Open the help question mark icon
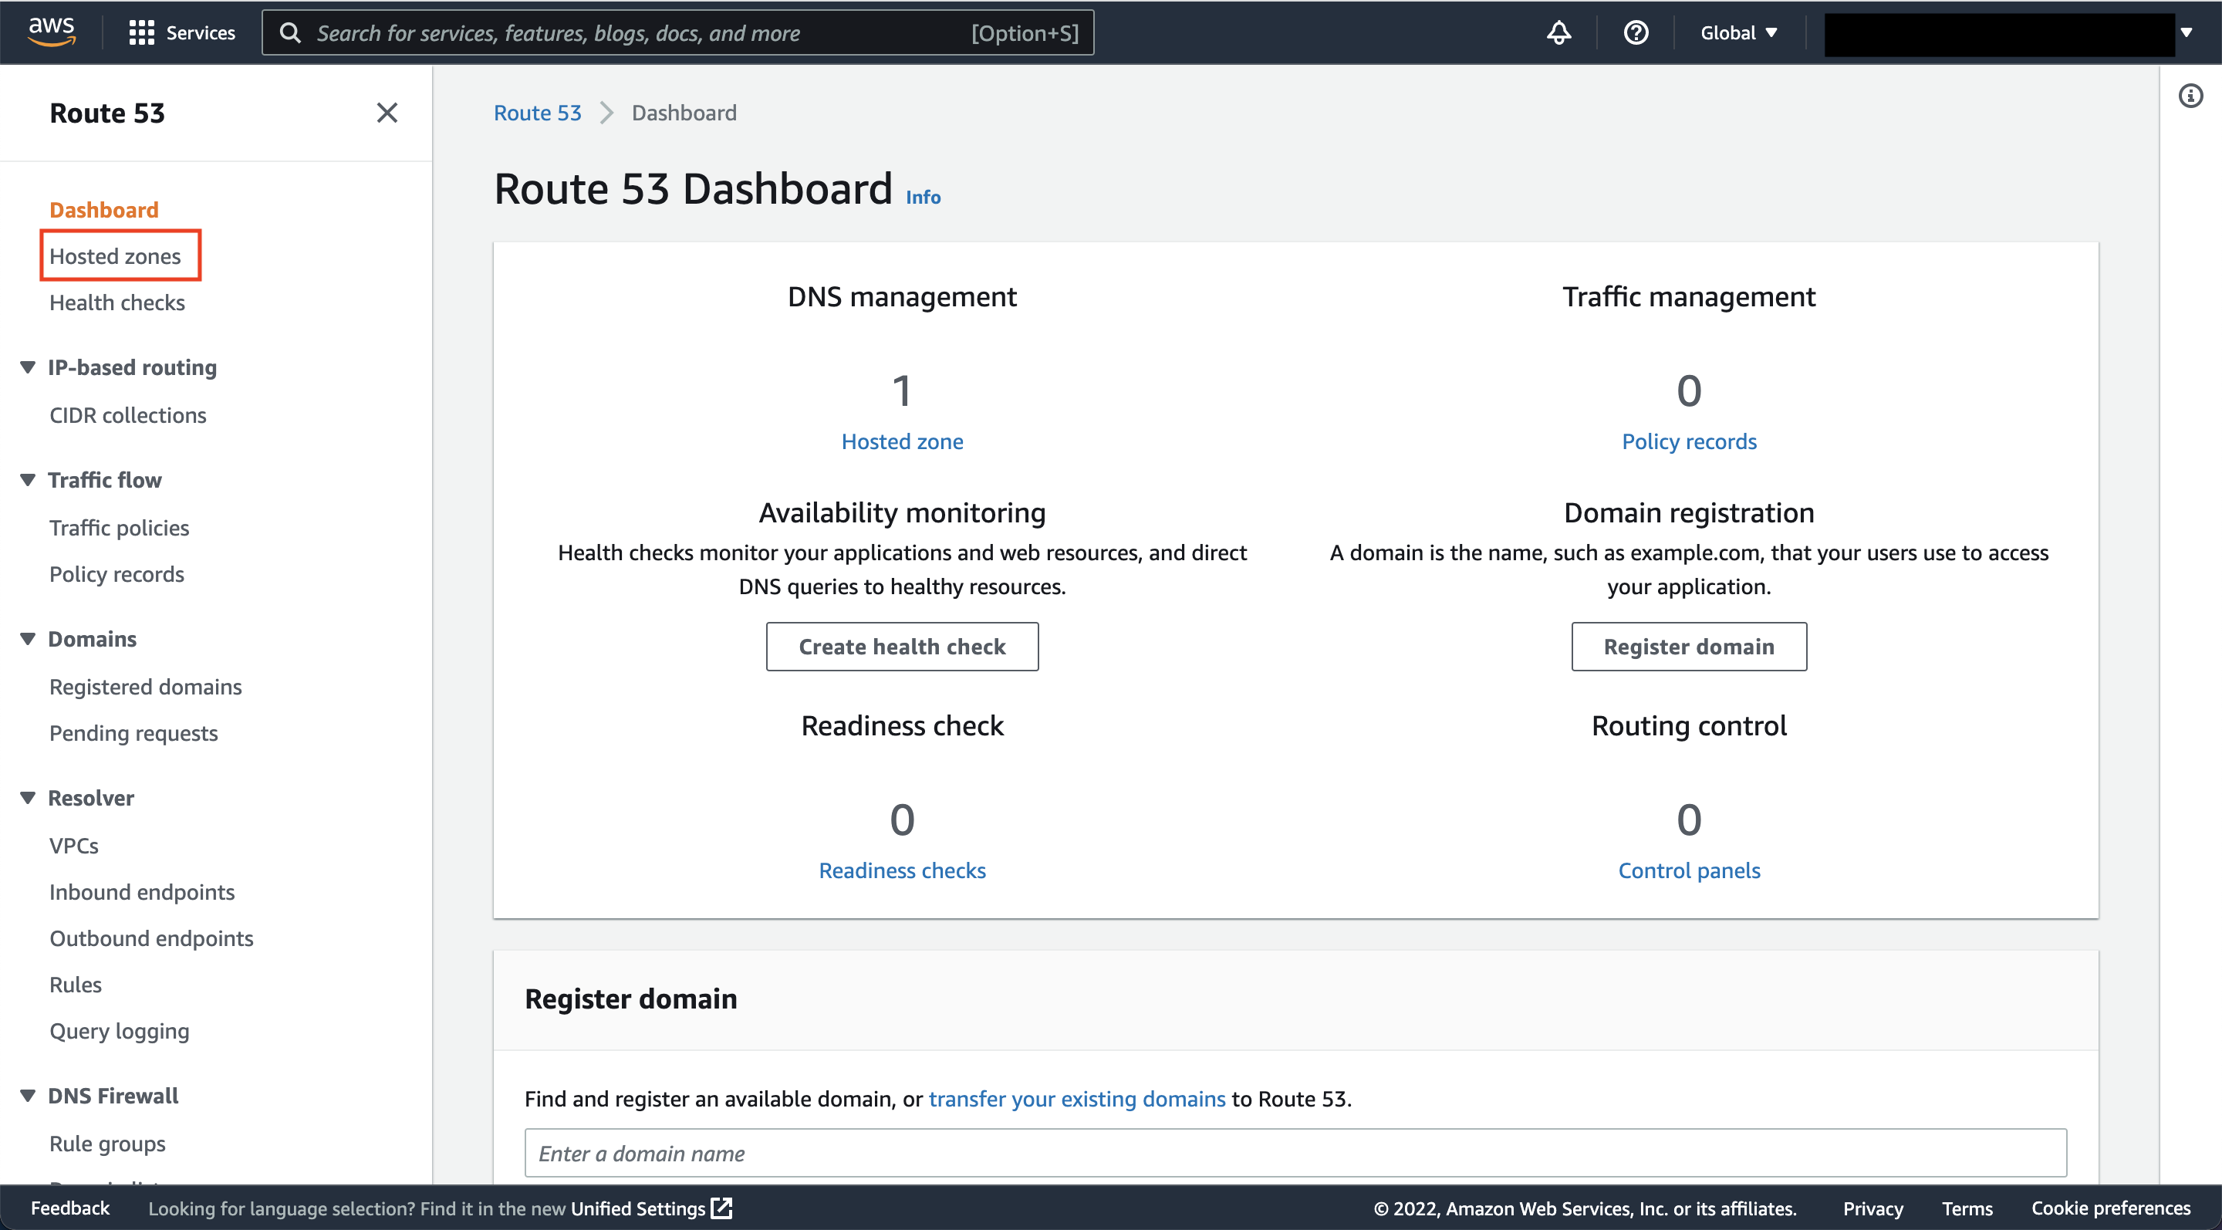This screenshot has height=1230, width=2222. click(1636, 32)
